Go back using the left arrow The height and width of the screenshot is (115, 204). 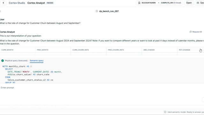(x=3, y=3)
